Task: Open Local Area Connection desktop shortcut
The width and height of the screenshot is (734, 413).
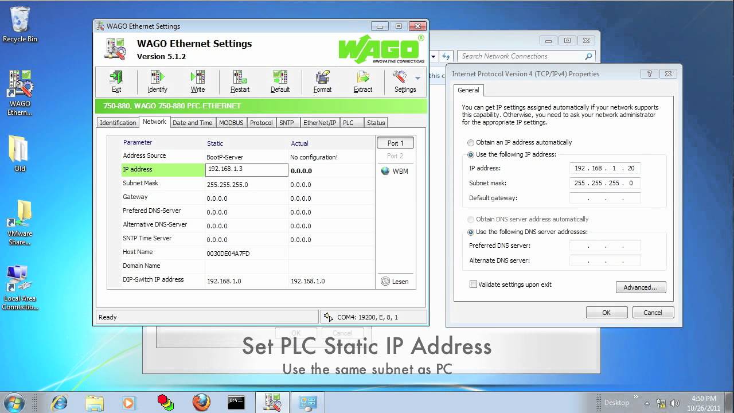Action: [x=20, y=287]
